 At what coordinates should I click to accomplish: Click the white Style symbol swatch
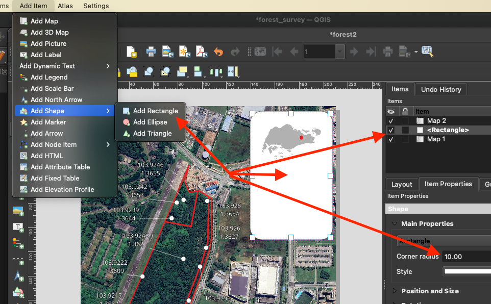pyautogui.click(x=467, y=271)
